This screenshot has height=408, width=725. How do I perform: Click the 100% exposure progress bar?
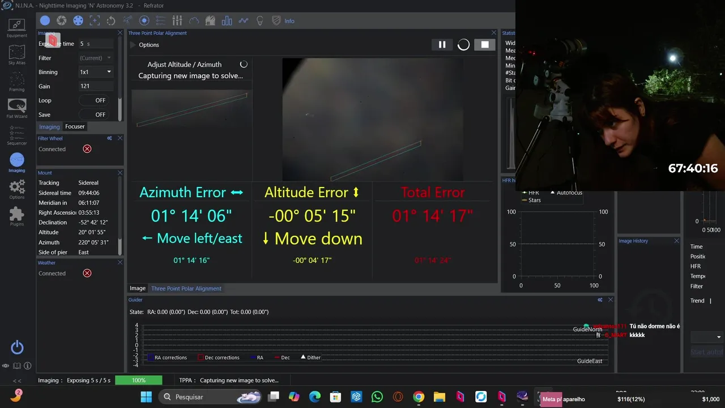click(x=139, y=380)
